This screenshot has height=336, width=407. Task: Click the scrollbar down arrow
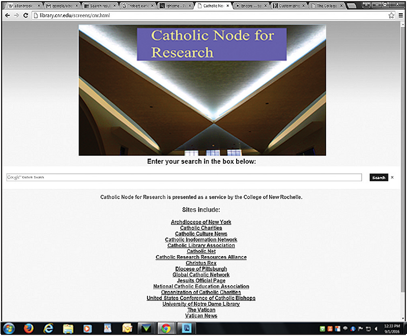pos(403,318)
